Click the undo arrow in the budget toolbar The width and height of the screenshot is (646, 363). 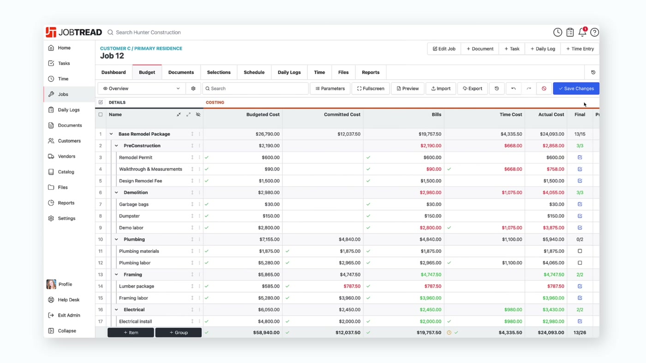pyautogui.click(x=513, y=88)
